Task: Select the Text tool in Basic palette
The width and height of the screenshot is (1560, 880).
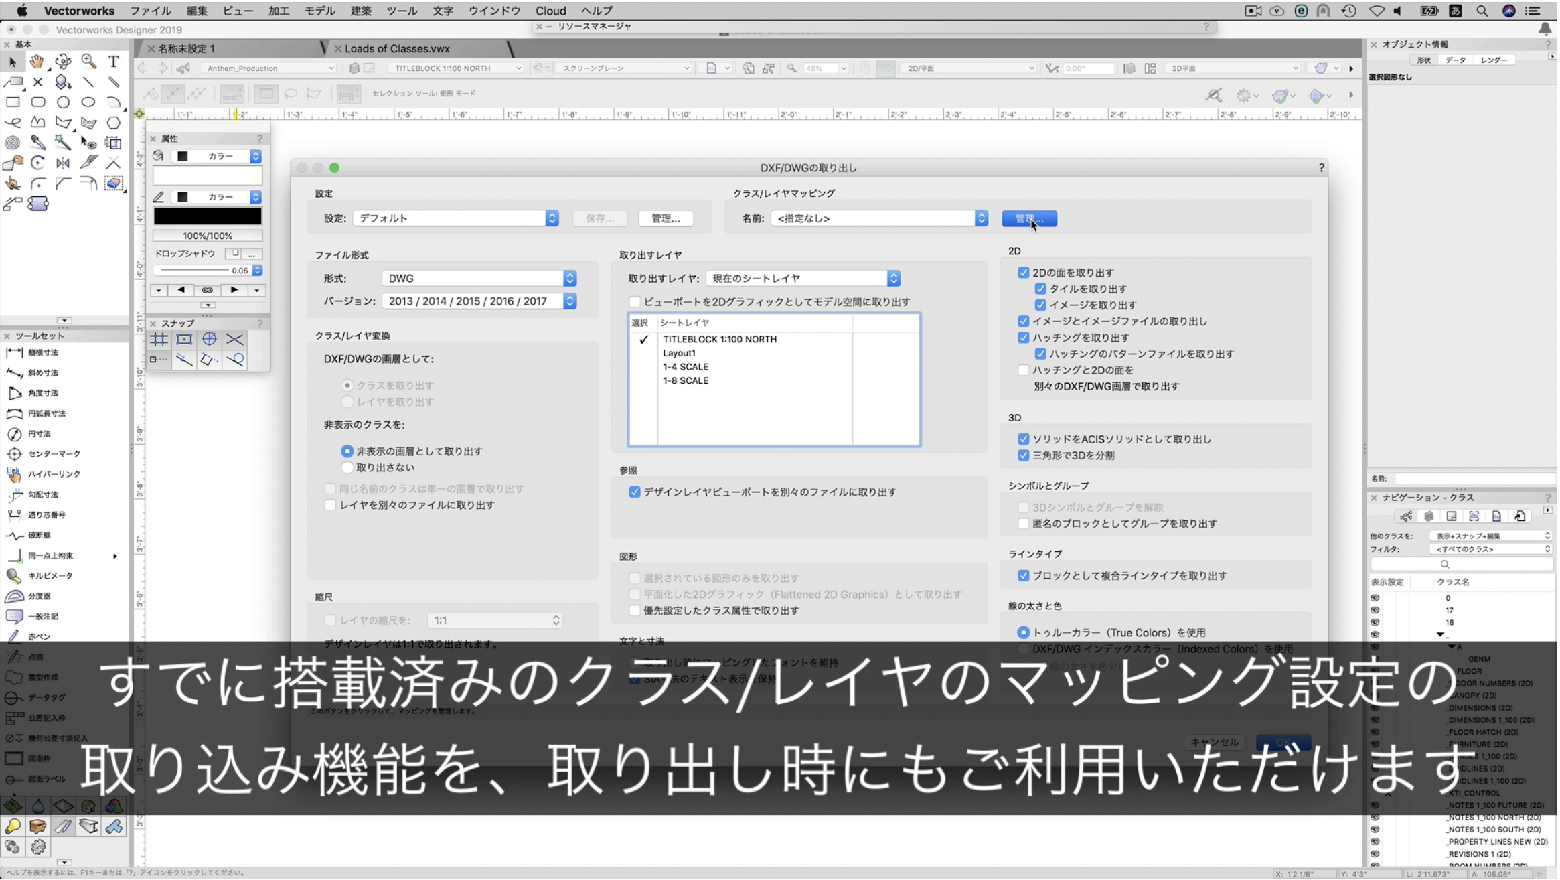Action: click(114, 62)
